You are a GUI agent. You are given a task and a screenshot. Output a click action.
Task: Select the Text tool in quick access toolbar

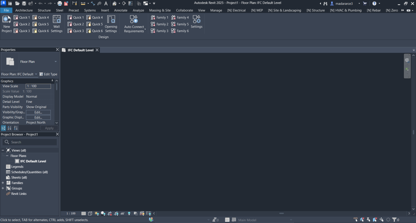[x=106, y=4]
